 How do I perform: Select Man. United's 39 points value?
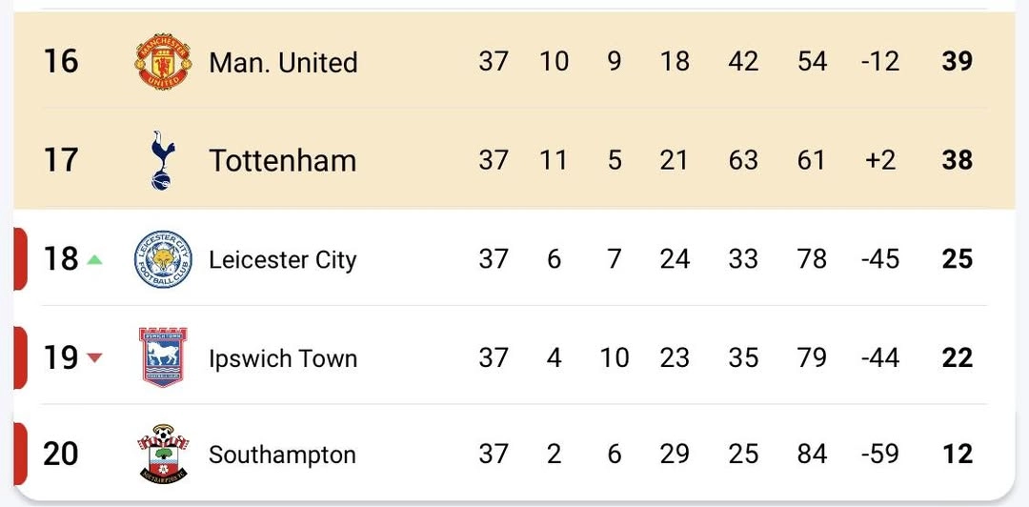(x=957, y=62)
